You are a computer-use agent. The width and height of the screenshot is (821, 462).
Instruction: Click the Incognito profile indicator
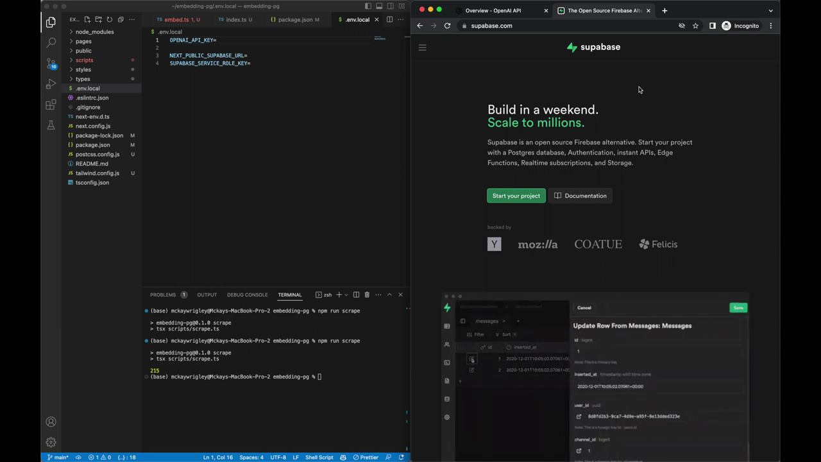[x=740, y=26]
